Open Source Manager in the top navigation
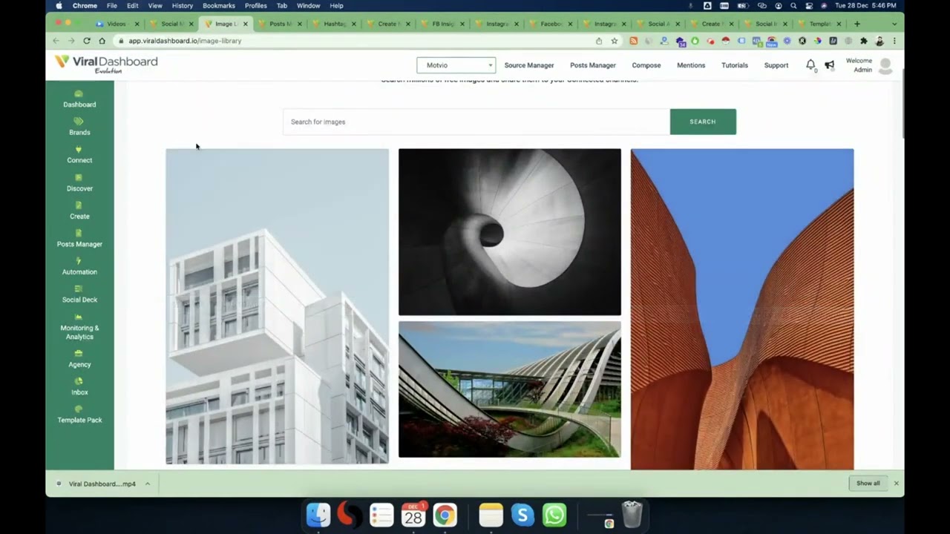950x534 pixels. 529,65
